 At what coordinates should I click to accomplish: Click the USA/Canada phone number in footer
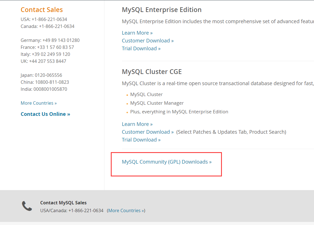(x=86, y=211)
